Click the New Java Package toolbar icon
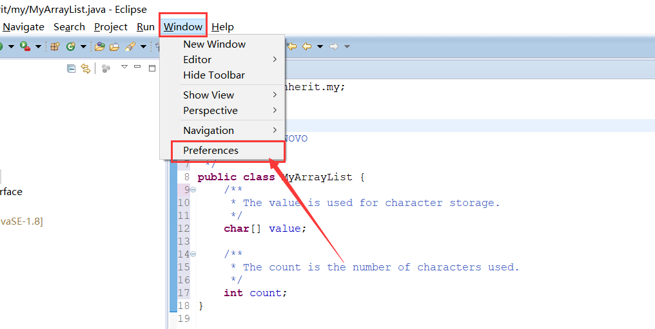This screenshot has width=655, height=329. (x=55, y=46)
